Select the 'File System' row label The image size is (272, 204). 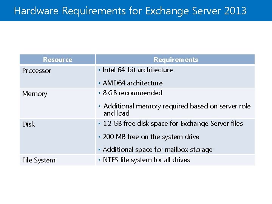coord(39,160)
